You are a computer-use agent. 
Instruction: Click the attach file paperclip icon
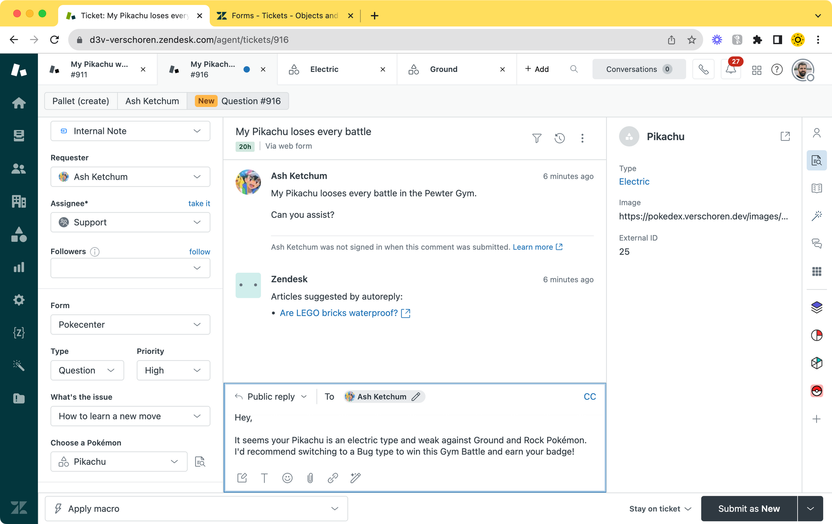point(310,478)
